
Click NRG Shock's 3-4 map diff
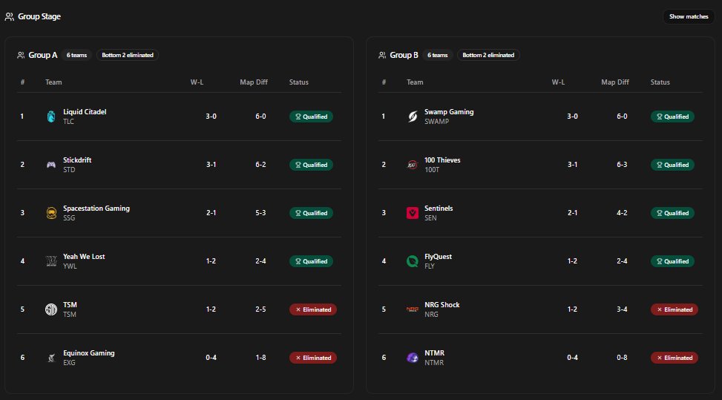622,309
